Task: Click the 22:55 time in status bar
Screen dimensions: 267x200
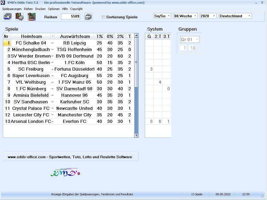Action: pyautogui.click(x=246, y=194)
